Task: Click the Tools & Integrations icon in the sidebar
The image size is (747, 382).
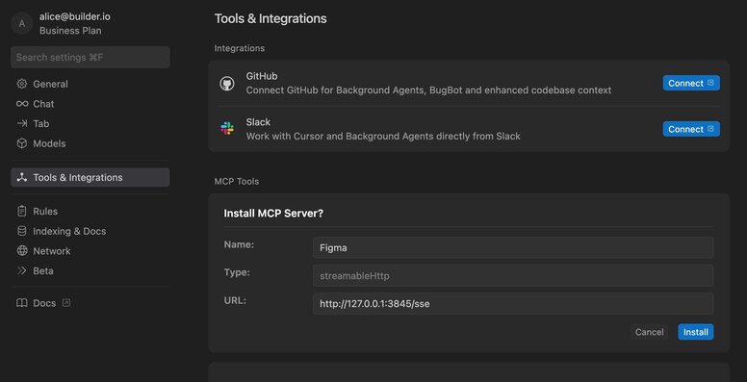Action: [x=22, y=177]
